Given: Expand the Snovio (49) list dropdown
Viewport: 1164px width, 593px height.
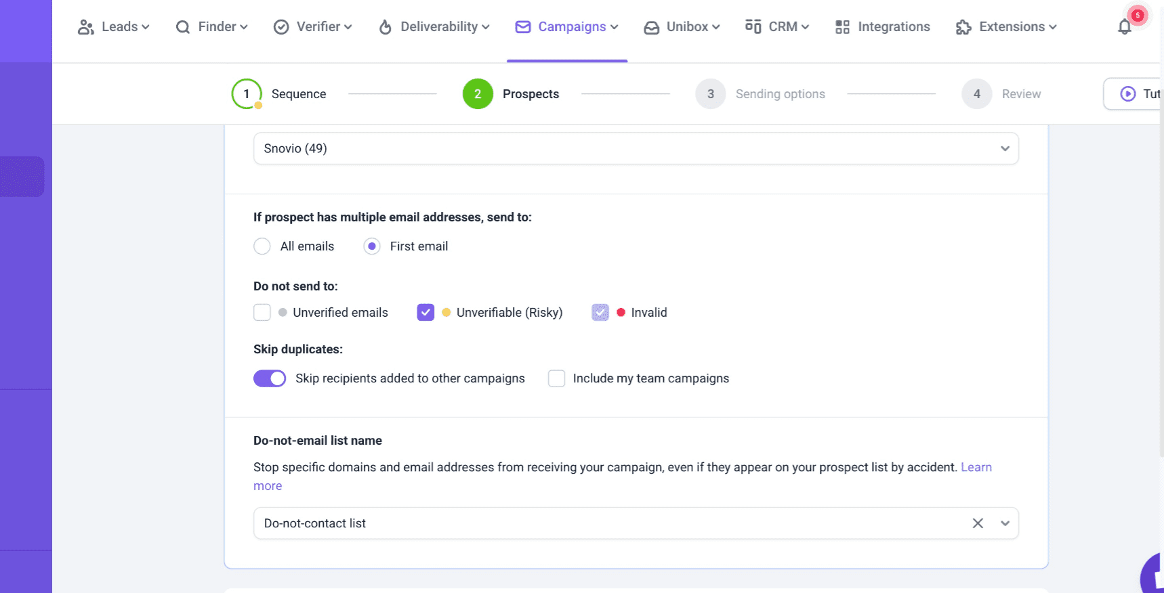Looking at the screenshot, I should [1005, 149].
